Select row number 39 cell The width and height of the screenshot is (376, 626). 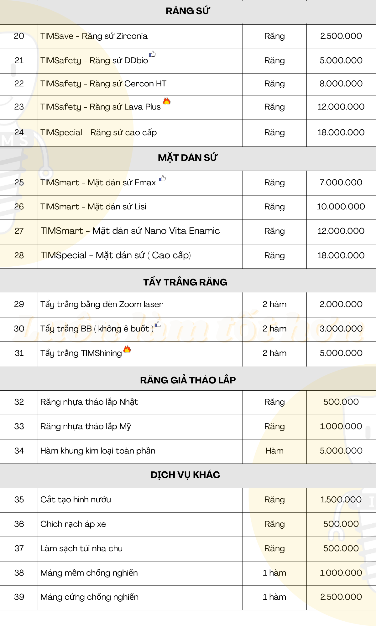click(19, 597)
